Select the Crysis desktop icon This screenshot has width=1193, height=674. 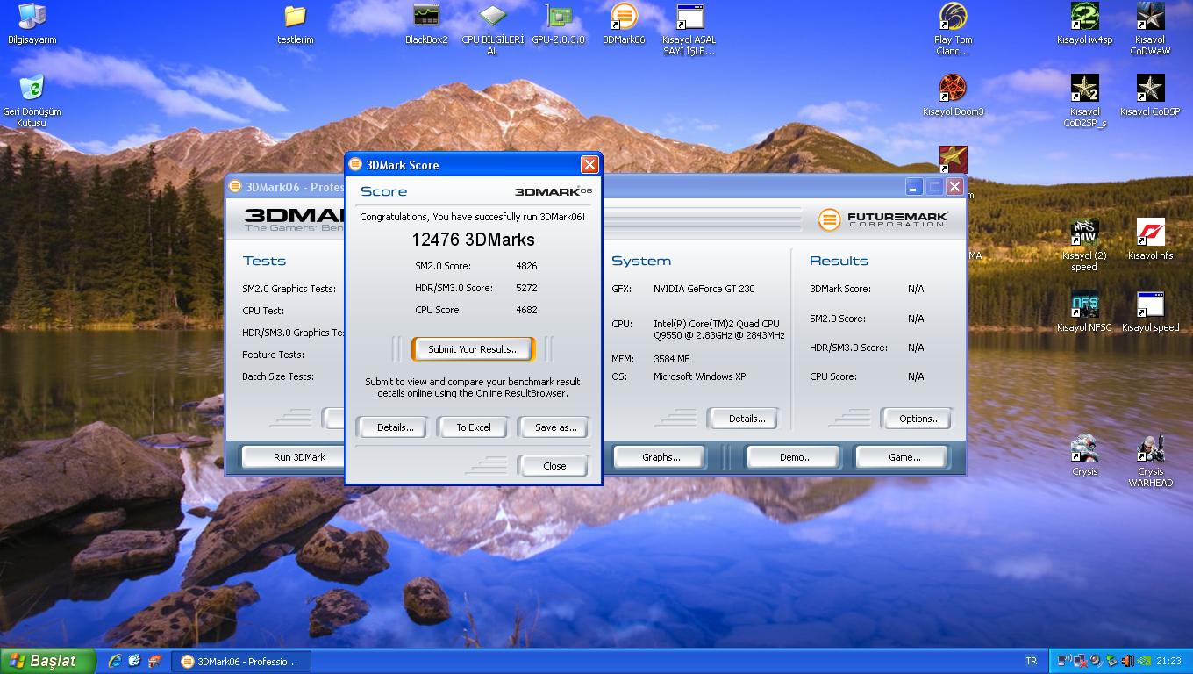point(1085,455)
